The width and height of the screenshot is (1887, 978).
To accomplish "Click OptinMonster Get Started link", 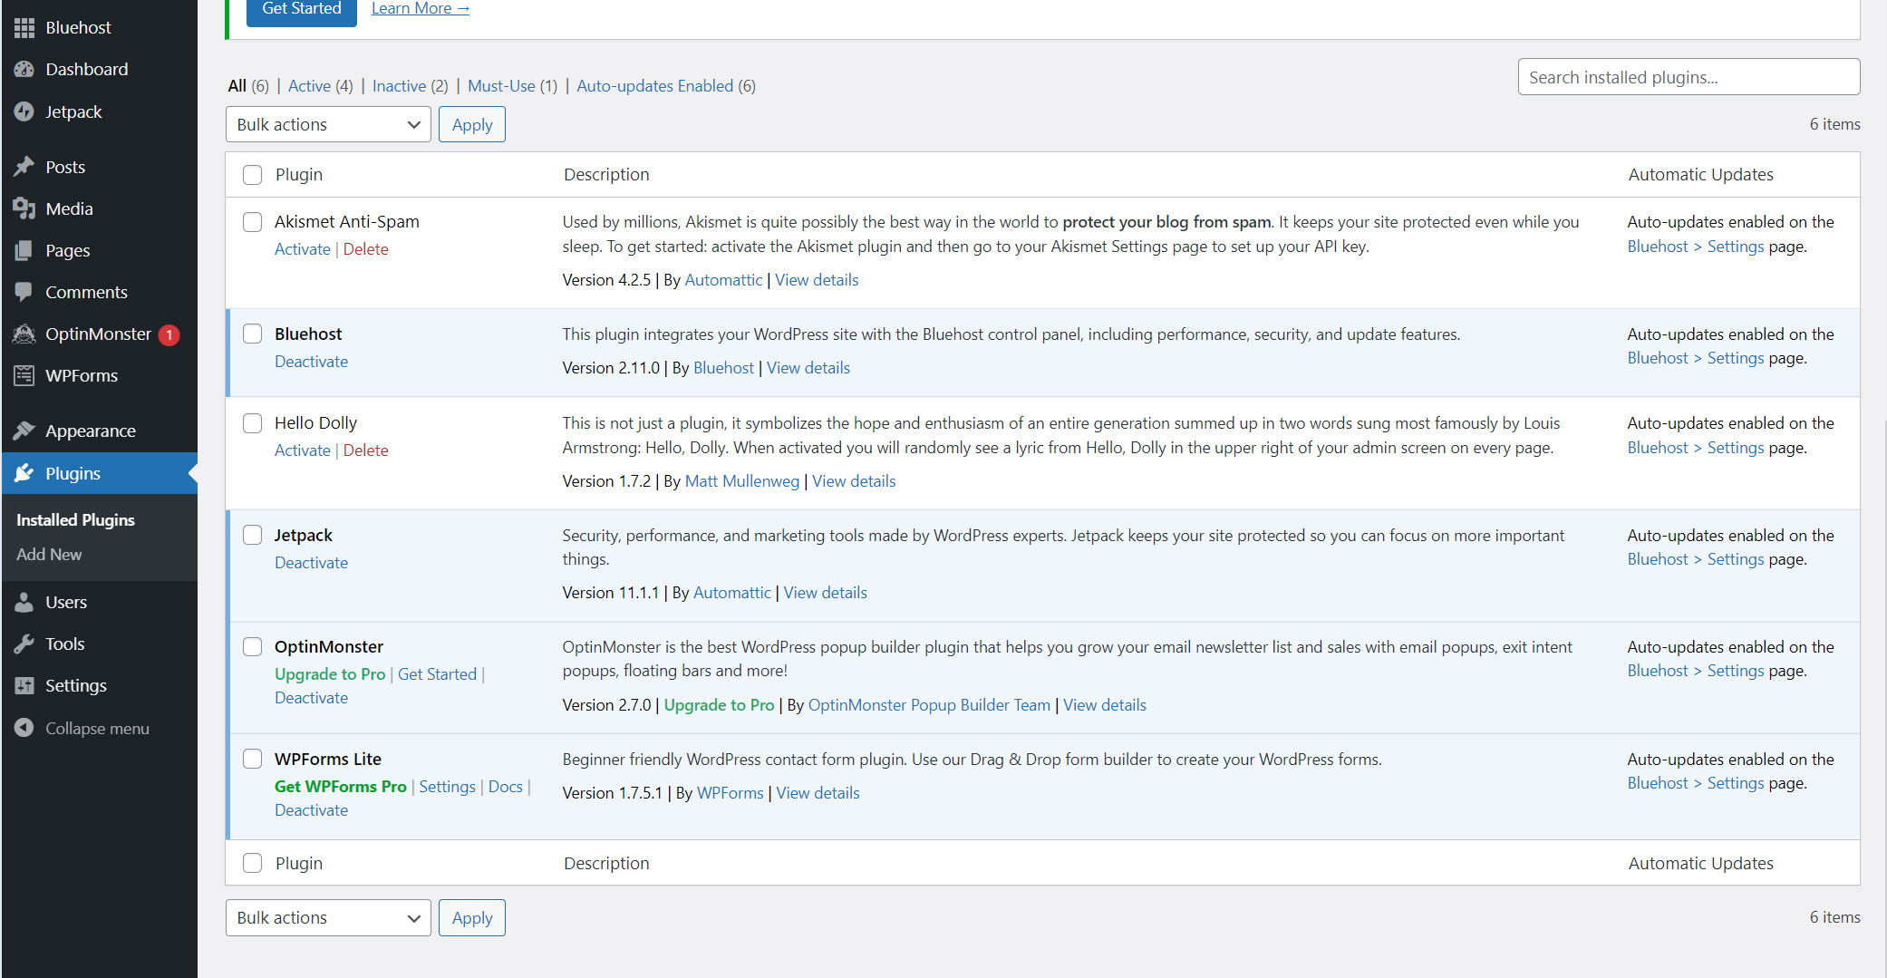I will click(437, 674).
